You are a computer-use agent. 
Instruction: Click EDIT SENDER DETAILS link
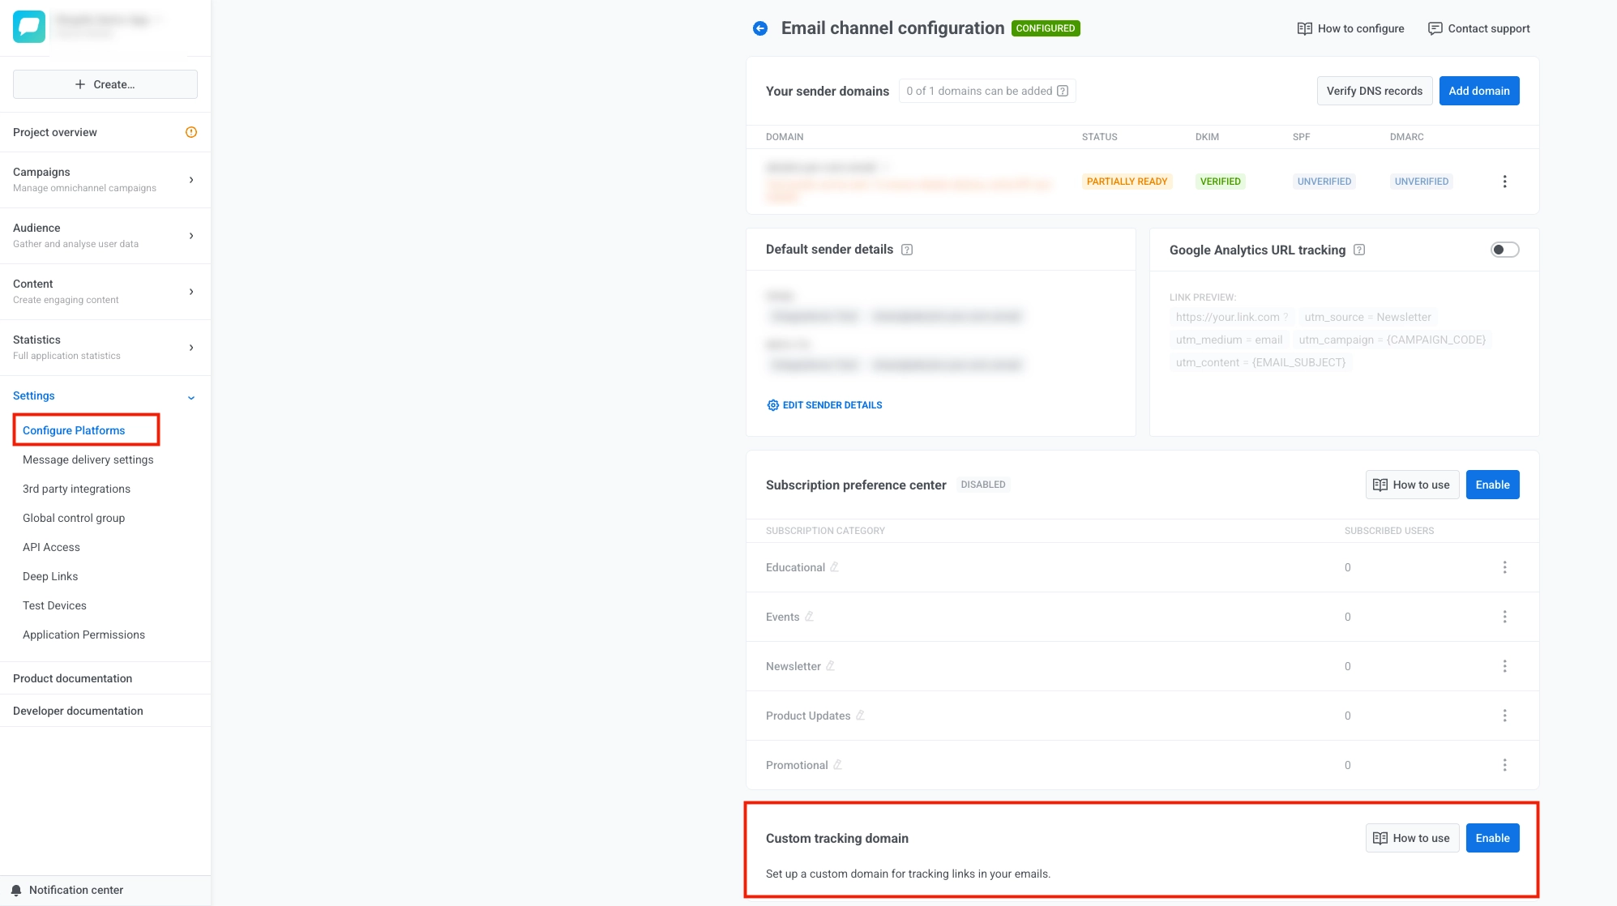(824, 405)
